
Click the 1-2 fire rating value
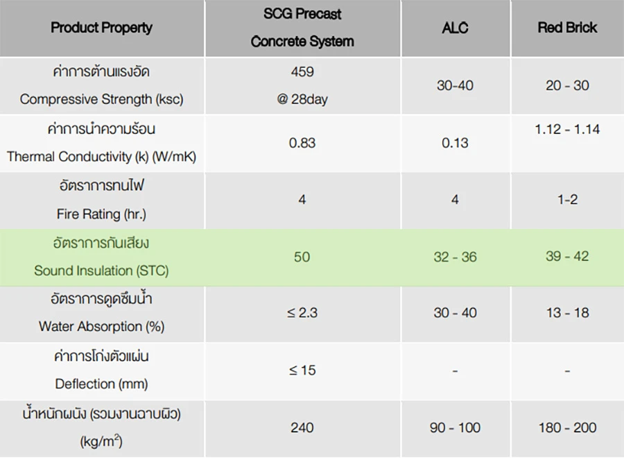tap(567, 200)
